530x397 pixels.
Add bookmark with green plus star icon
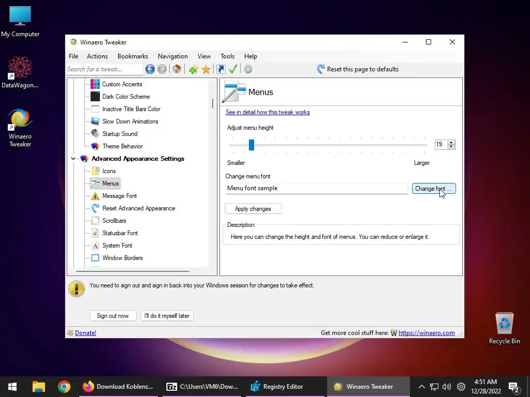(194, 70)
